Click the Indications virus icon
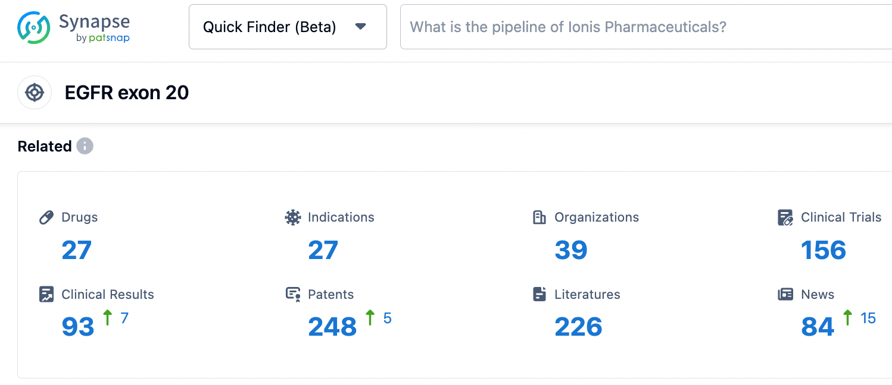Viewport: 892px width, 385px height. coord(293,217)
